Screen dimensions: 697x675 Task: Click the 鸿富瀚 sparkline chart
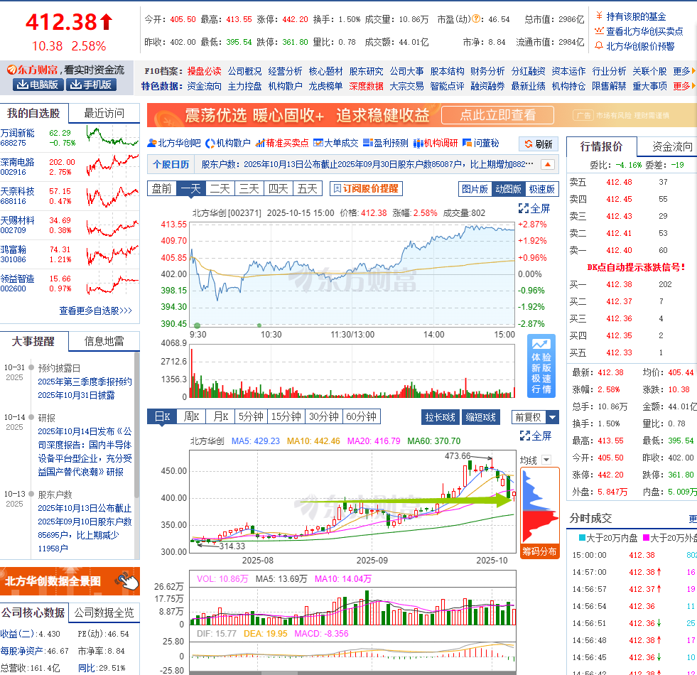tap(112, 254)
